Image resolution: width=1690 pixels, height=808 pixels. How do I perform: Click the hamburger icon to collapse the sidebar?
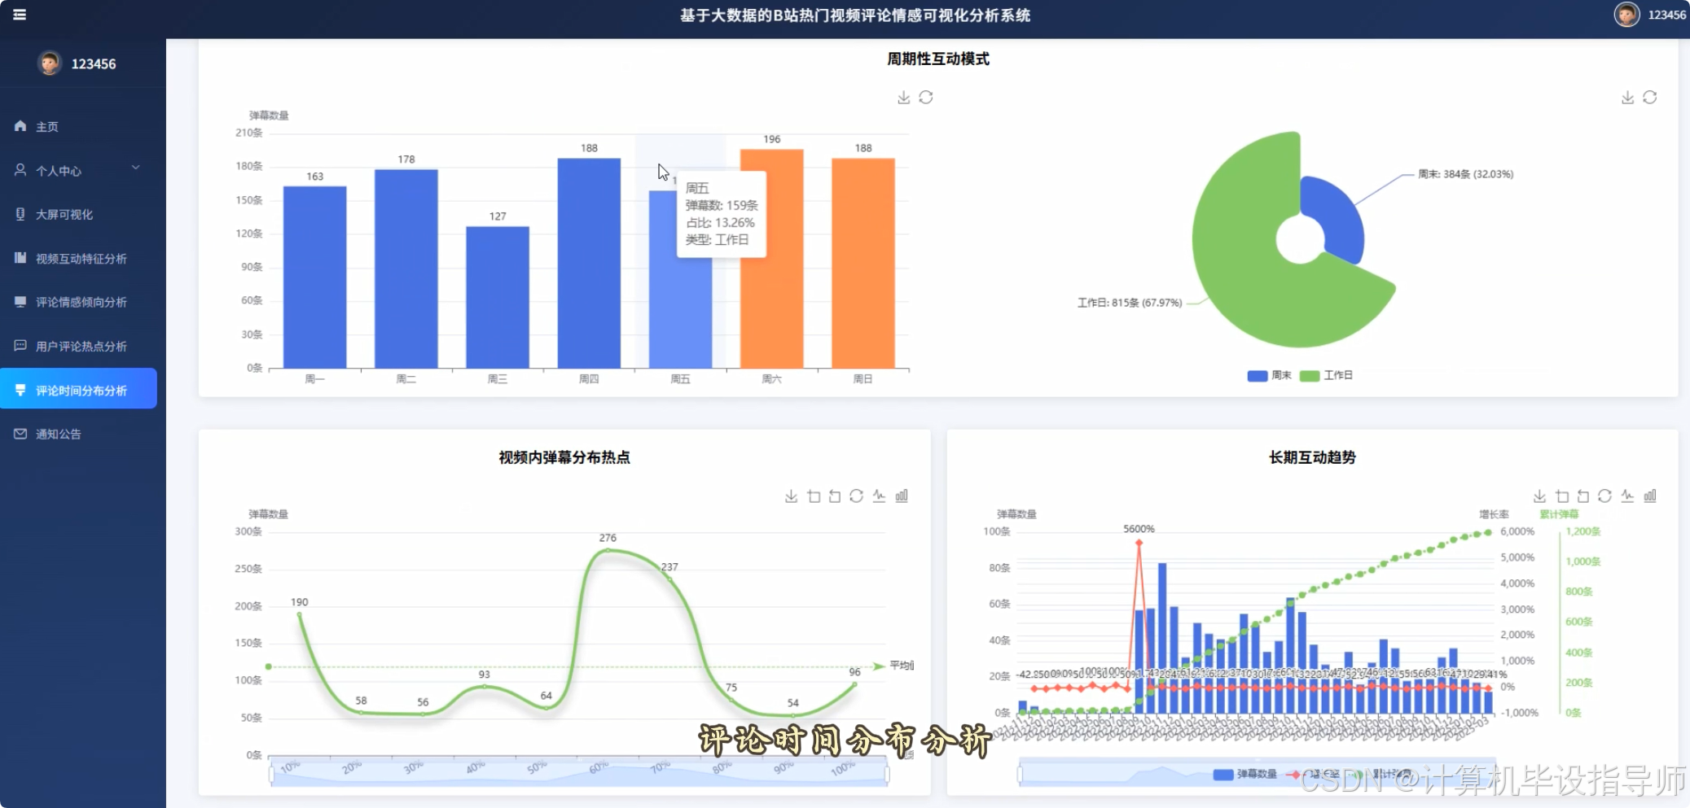(x=20, y=15)
